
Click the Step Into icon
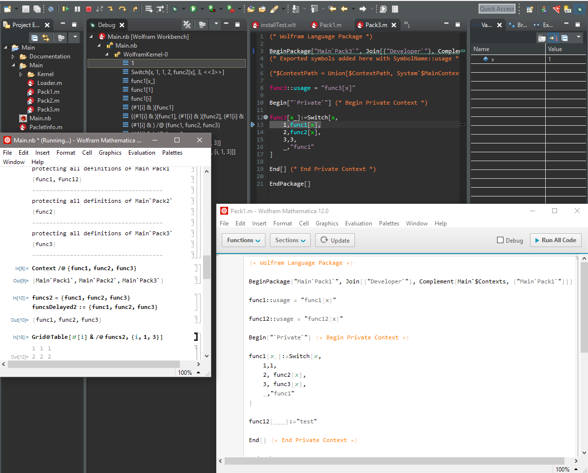point(111,9)
